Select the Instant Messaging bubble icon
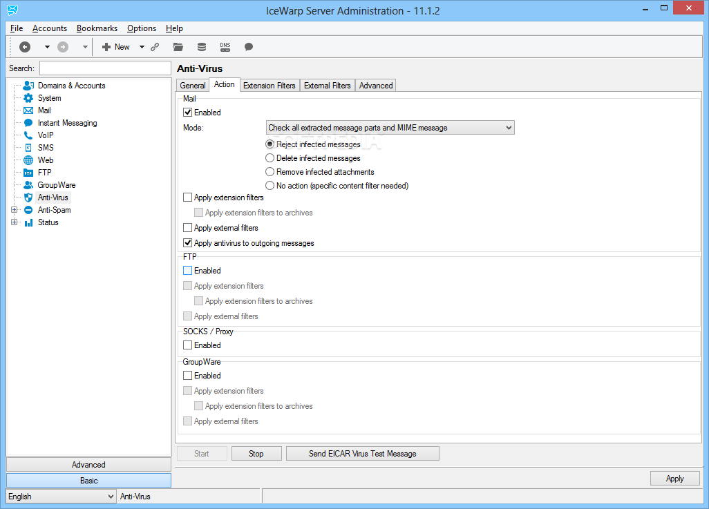The image size is (709, 509). (28, 123)
